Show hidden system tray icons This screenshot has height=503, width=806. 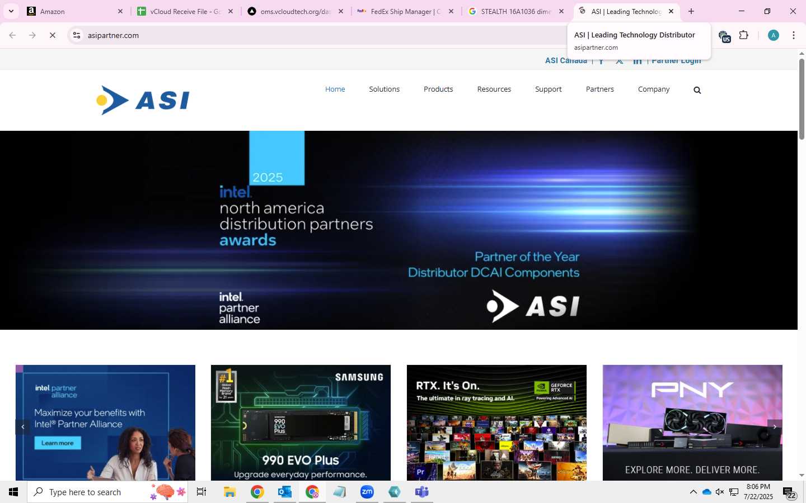(693, 492)
